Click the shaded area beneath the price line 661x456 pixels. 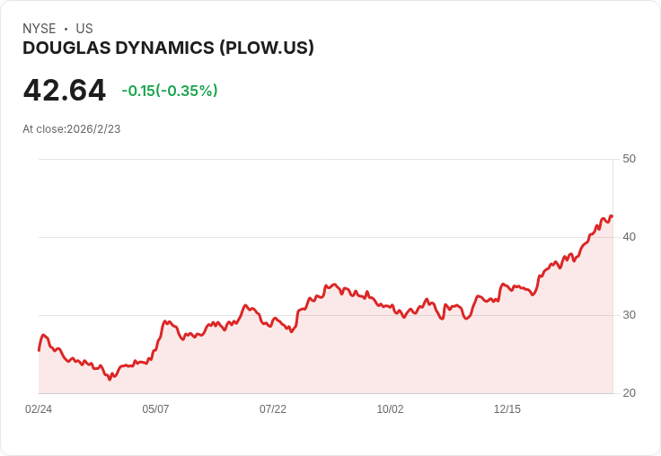coord(359,359)
